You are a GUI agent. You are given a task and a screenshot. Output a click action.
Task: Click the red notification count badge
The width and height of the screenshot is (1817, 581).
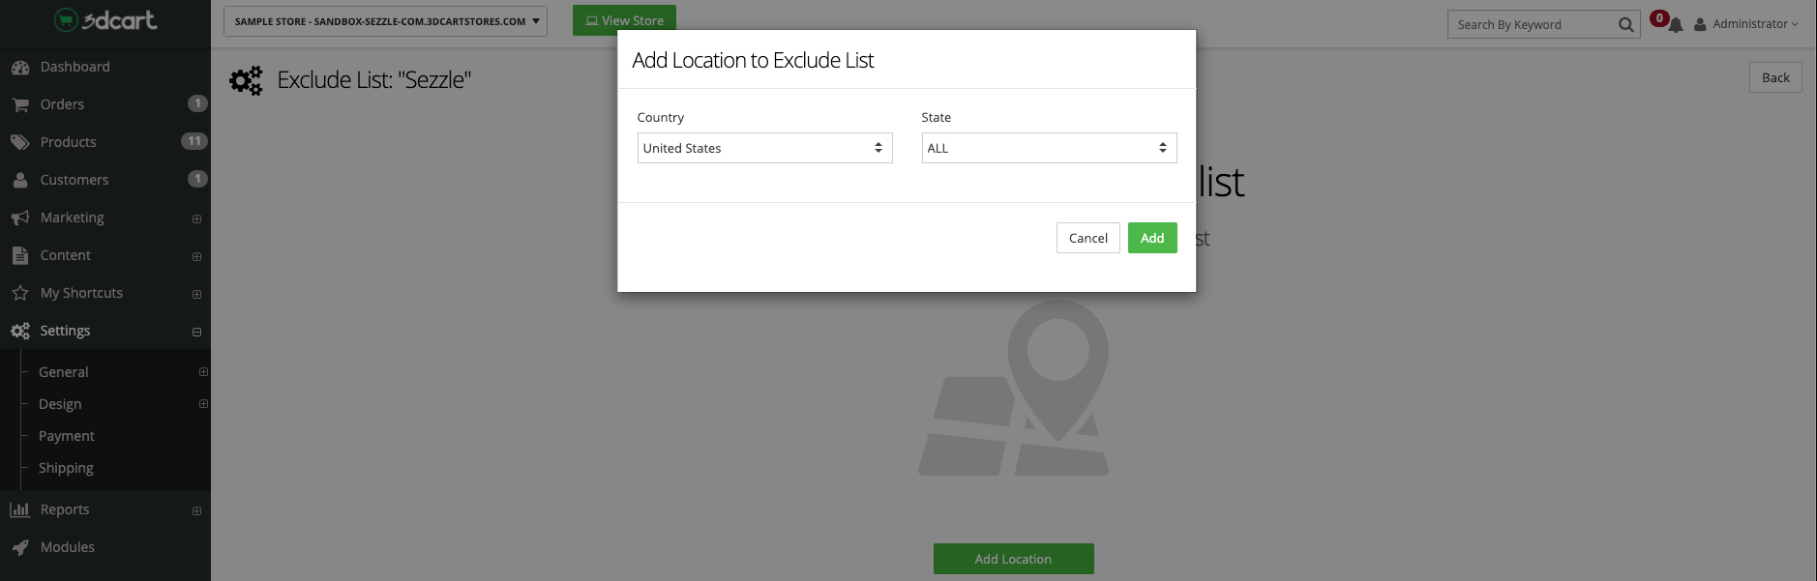1659,18
